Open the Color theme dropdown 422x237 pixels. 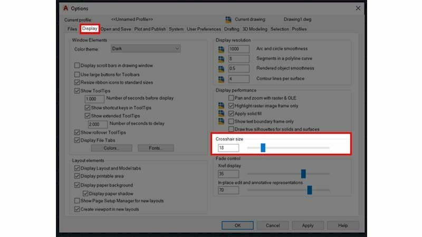coord(146,49)
